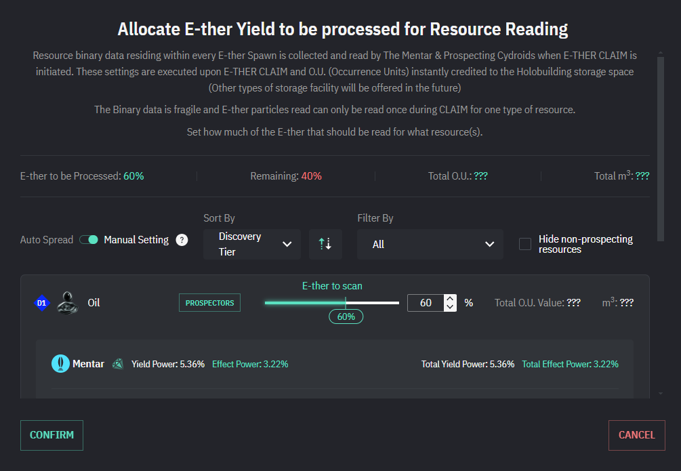This screenshot has height=471, width=681.
Task: Click the help question mark icon
Action: 182,240
